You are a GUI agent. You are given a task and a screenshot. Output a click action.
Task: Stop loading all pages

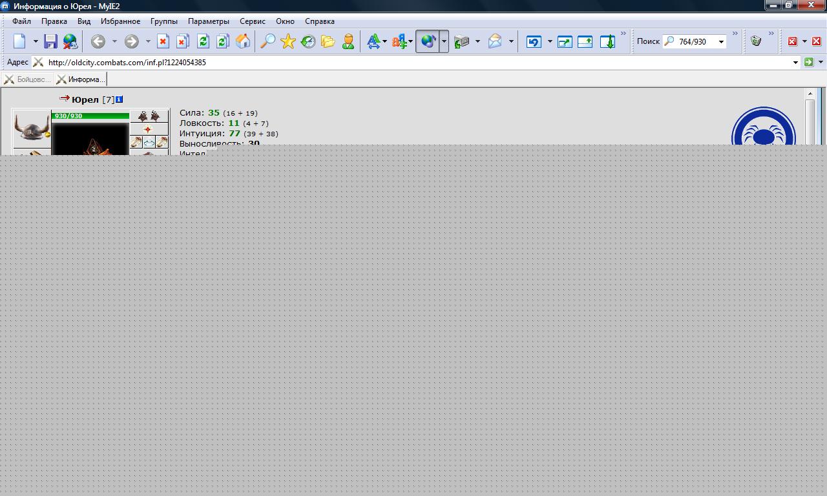pyautogui.click(x=182, y=41)
